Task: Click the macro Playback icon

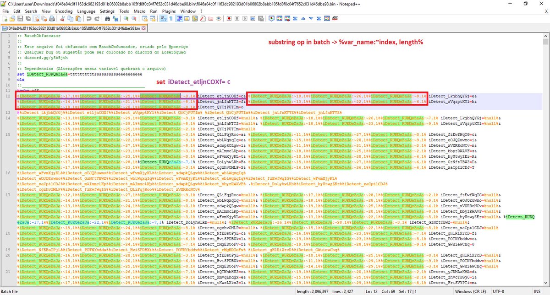Action: coord(245,19)
